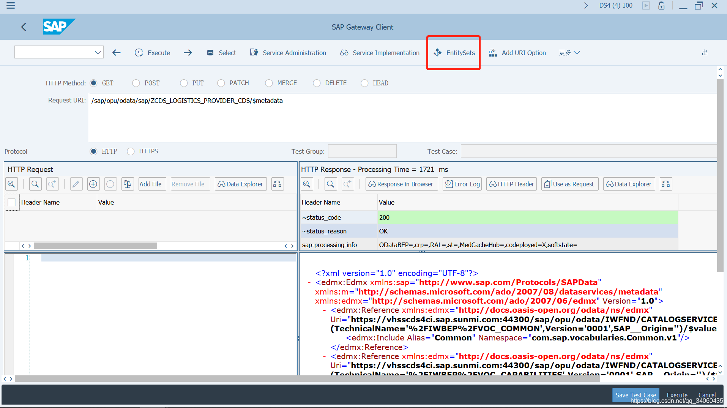
Task: Click the bottom horizontal scrollbar
Action: (x=308, y=379)
